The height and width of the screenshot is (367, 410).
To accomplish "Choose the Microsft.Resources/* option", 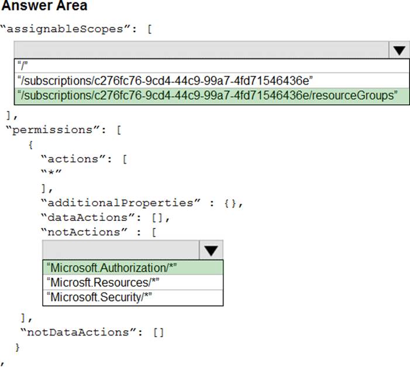I will coord(105,282).
